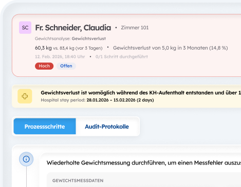Click the SC patient avatar badge
This screenshot has width=241, height=187.
25,28
